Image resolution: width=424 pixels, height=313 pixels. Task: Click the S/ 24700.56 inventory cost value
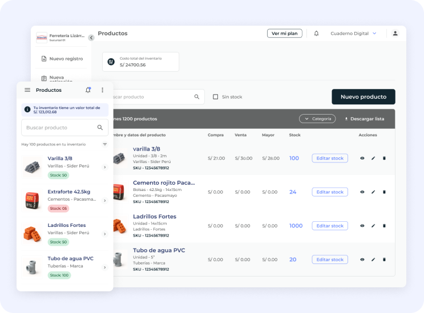tap(133, 65)
